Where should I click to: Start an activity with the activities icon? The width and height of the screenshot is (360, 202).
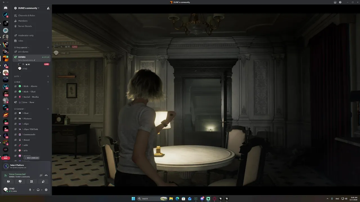pyautogui.click(x=31, y=182)
